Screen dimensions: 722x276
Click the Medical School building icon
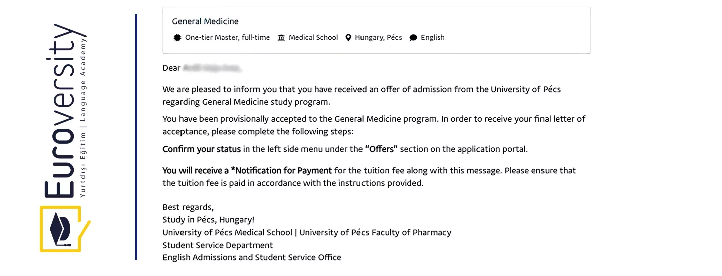(281, 38)
